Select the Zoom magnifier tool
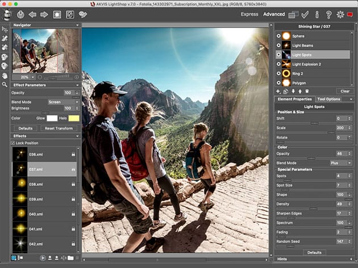The image size is (358, 268). pos(5,85)
